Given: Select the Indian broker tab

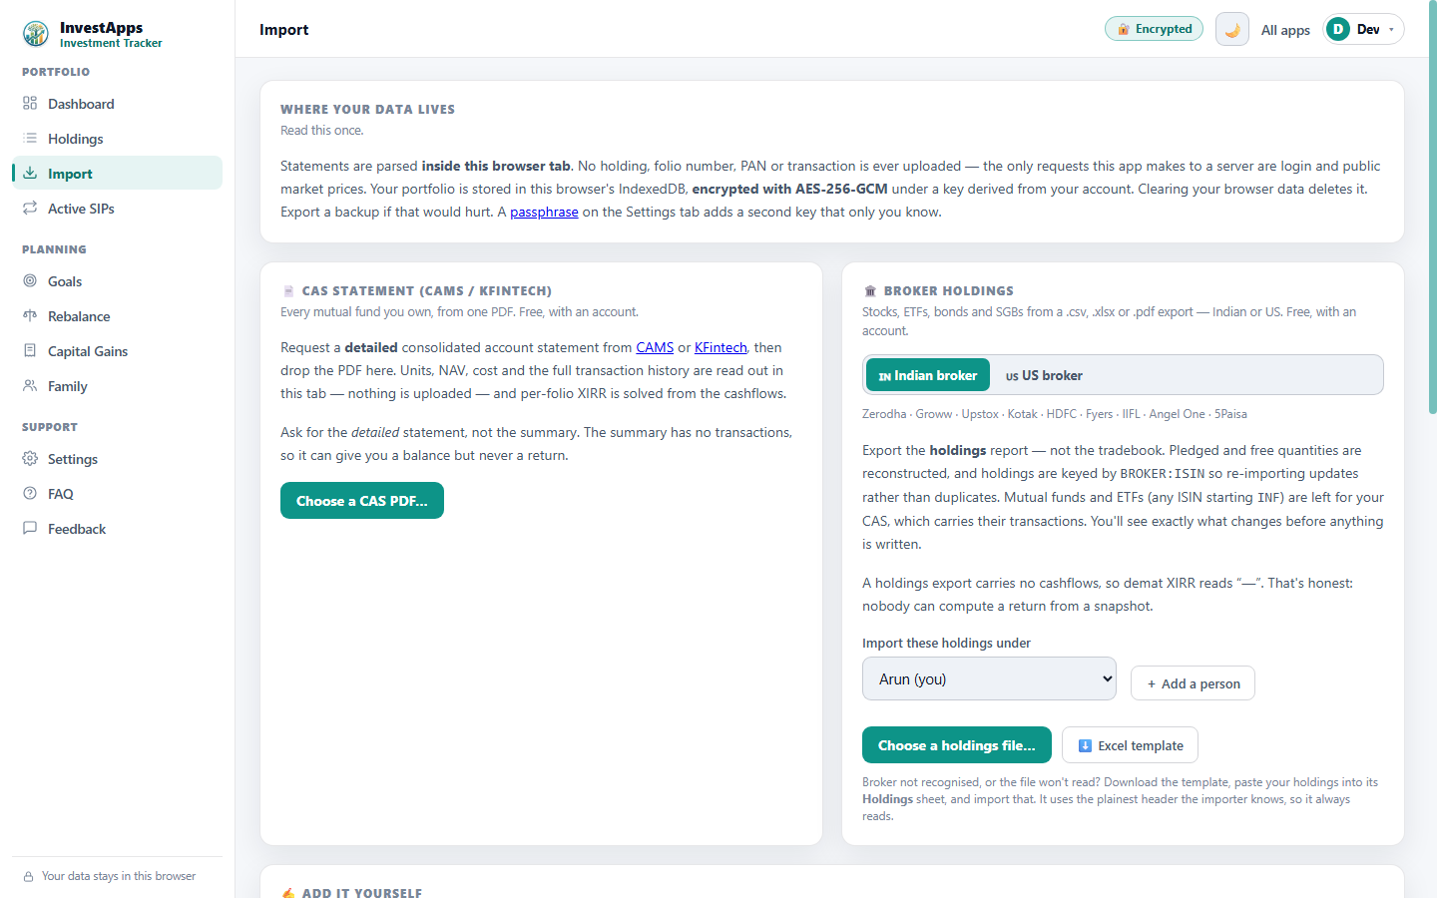Looking at the screenshot, I should pos(928,375).
